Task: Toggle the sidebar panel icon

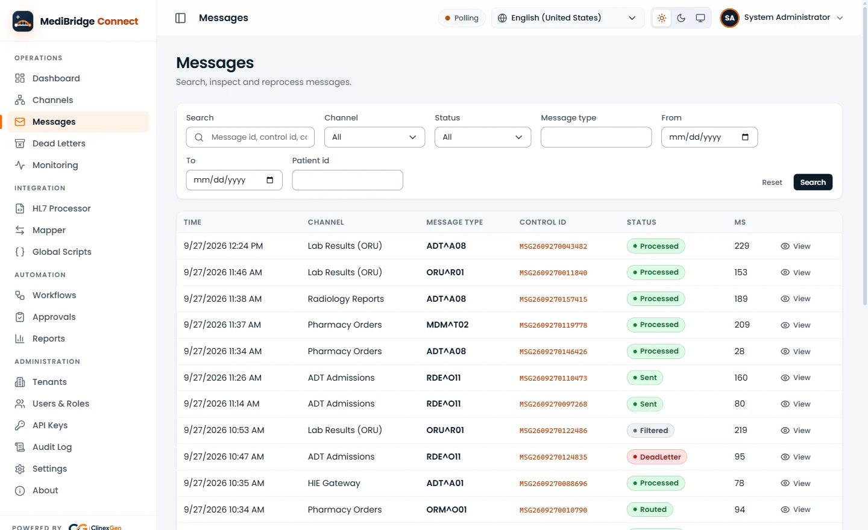Action: [x=180, y=18]
